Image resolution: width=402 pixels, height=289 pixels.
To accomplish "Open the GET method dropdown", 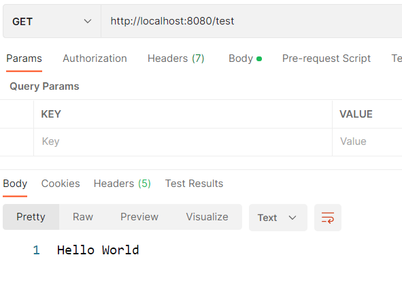I will tap(52, 21).
